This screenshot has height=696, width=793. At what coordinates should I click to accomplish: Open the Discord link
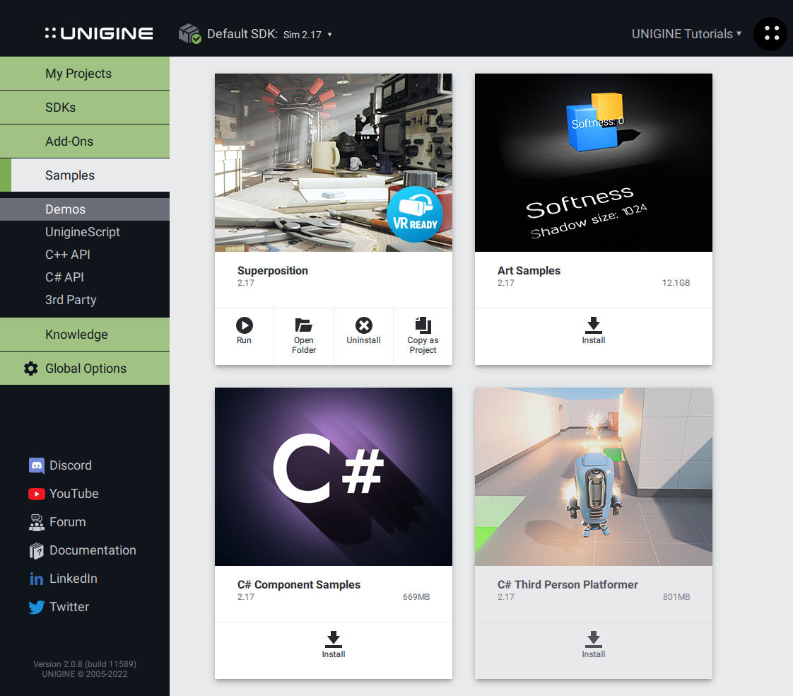pyautogui.click(x=70, y=465)
